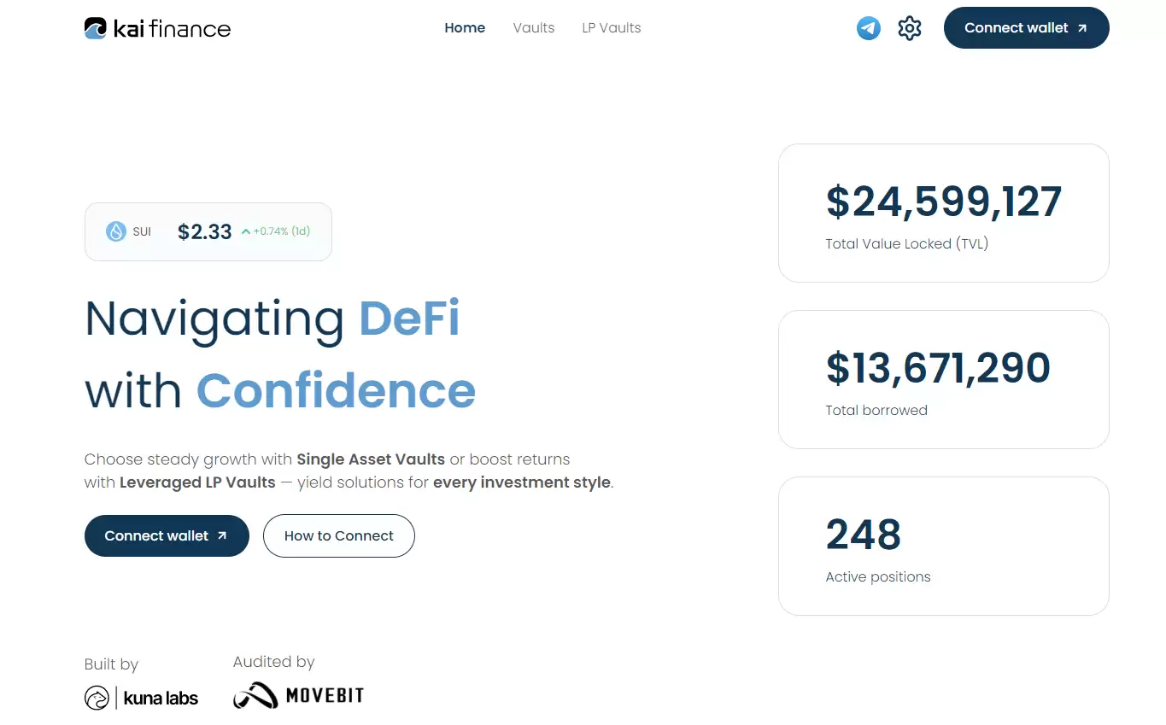Screen dimensions: 1166x725
Task: Open the settings gear icon
Action: click(910, 28)
